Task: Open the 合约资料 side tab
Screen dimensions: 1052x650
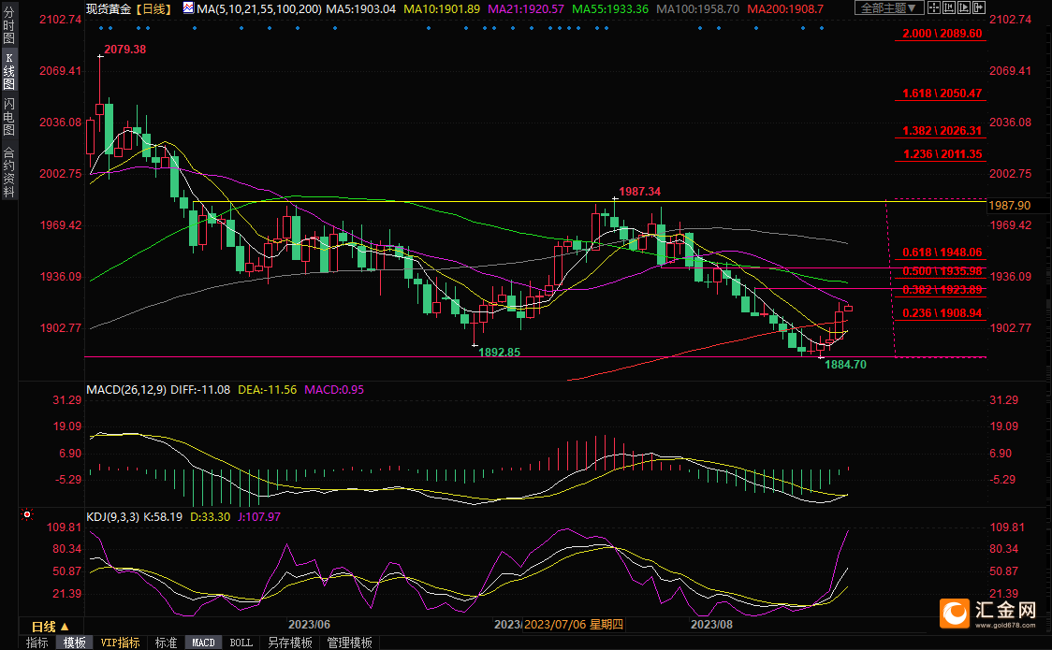Action: [8, 172]
